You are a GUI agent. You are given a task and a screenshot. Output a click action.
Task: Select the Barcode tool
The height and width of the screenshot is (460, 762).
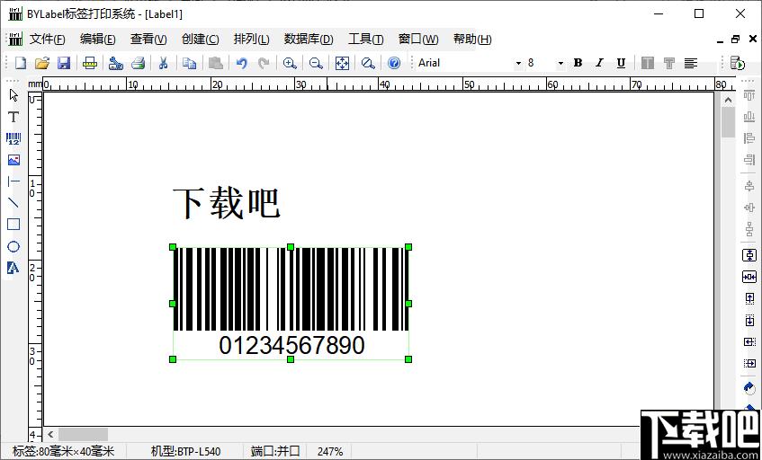13,138
